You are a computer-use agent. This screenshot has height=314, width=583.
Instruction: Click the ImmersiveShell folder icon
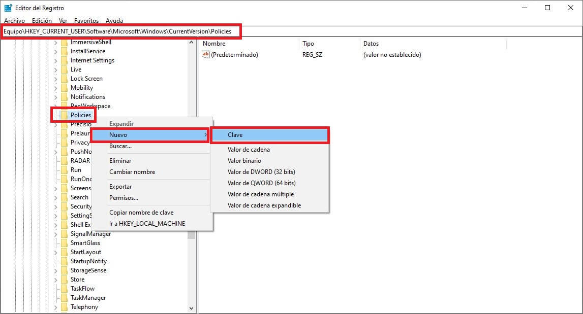coord(64,42)
